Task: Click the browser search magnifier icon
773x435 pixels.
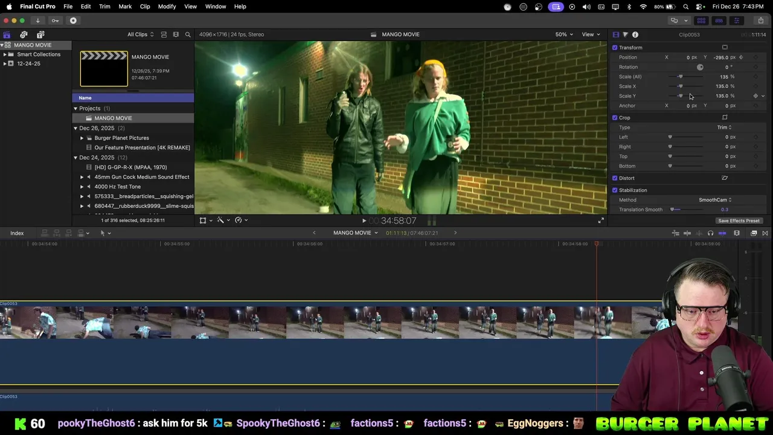Action: [x=188, y=34]
